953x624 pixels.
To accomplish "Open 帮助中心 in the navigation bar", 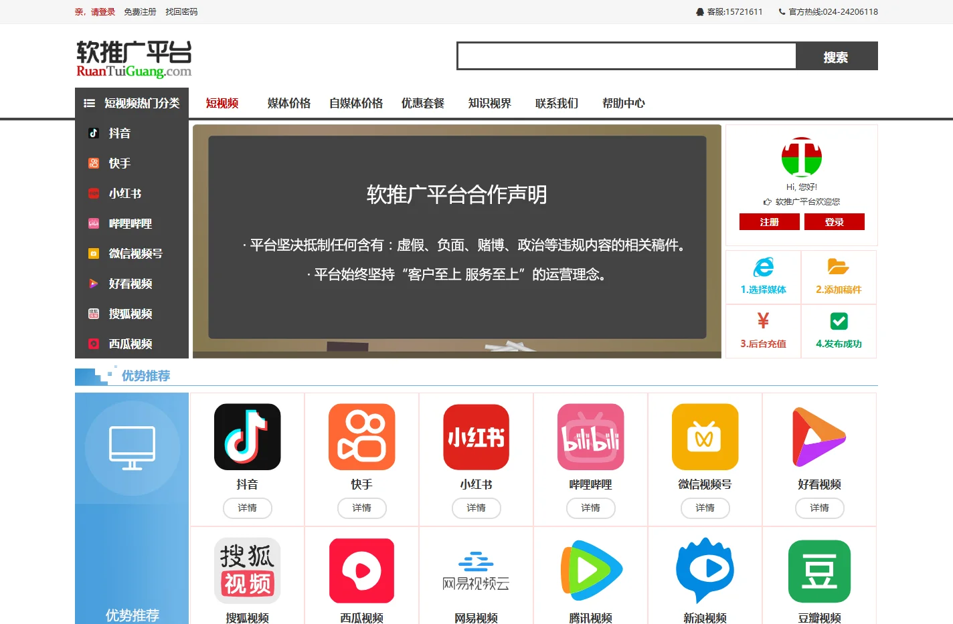I will click(624, 103).
